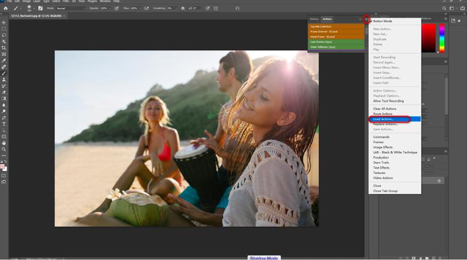Toggle Allow Tool Recording

389,101
